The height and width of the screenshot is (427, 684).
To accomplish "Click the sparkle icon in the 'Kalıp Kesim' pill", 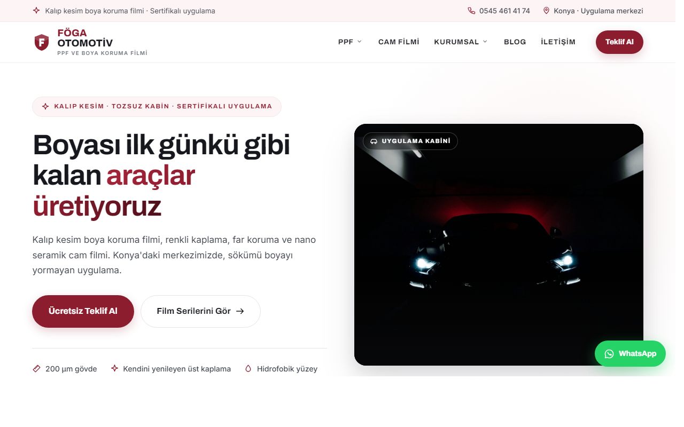I will tap(45, 106).
